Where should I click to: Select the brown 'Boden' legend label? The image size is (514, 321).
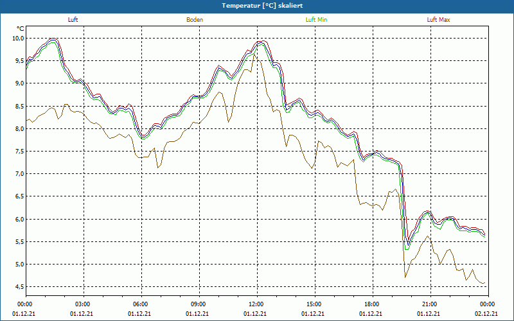195,20
